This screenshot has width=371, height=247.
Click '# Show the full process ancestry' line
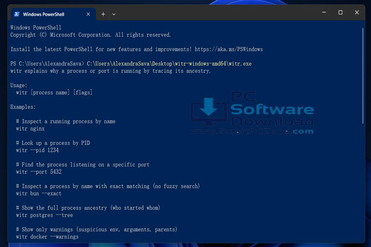tap(88, 208)
